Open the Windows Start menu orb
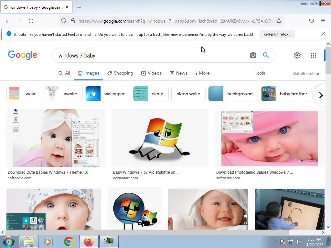Image resolution: width=331 pixels, height=248 pixels. (x=9, y=242)
